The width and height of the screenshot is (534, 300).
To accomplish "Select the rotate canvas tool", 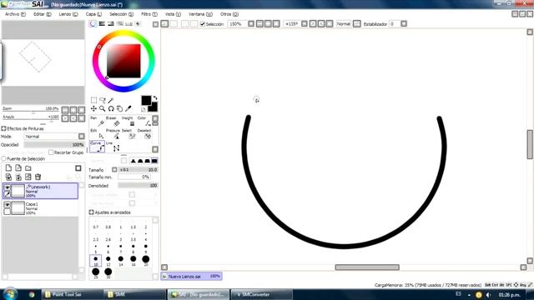I will (x=111, y=109).
